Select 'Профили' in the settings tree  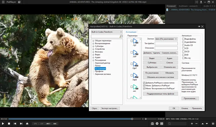pos(99,71)
